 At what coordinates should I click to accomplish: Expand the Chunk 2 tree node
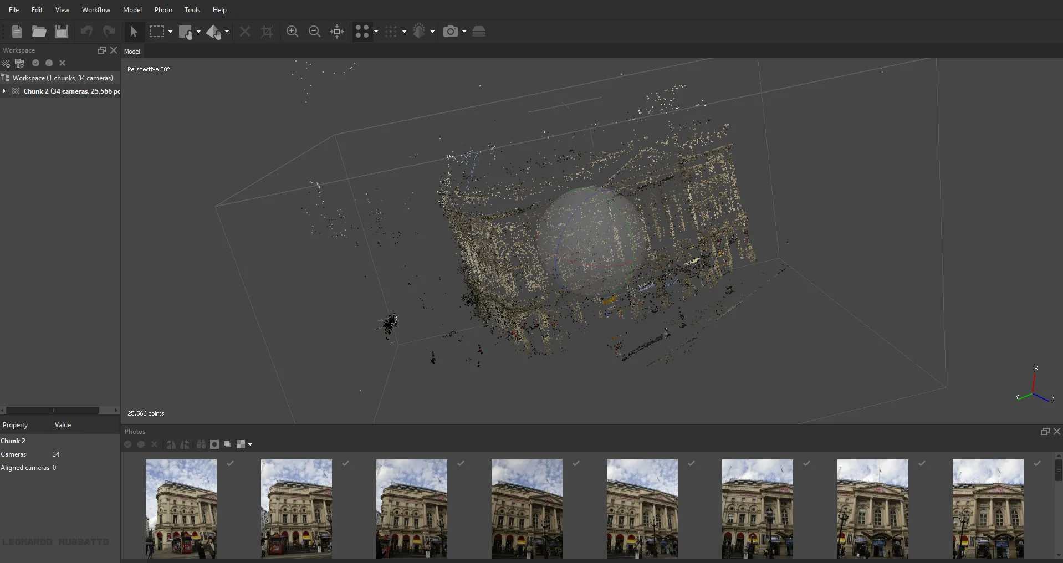[x=6, y=91]
